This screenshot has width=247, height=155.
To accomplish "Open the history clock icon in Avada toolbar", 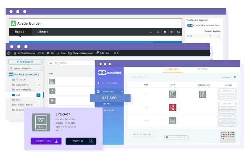I will click(x=178, y=32).
